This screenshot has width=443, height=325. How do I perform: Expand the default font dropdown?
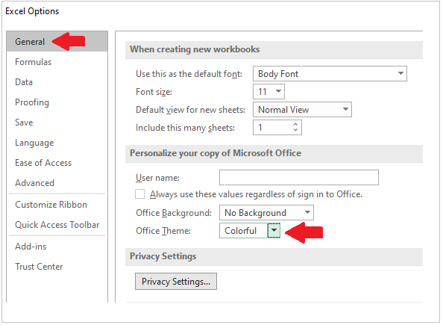pos(400,74)
